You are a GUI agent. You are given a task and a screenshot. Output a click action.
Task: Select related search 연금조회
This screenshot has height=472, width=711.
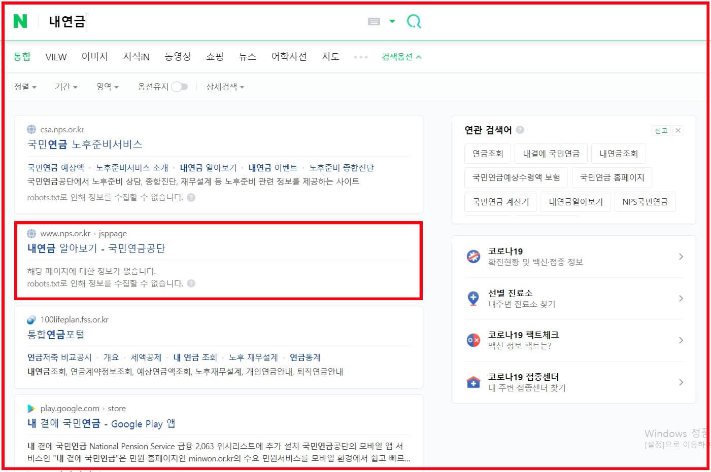pyautogui.click(x=488, y=154)
